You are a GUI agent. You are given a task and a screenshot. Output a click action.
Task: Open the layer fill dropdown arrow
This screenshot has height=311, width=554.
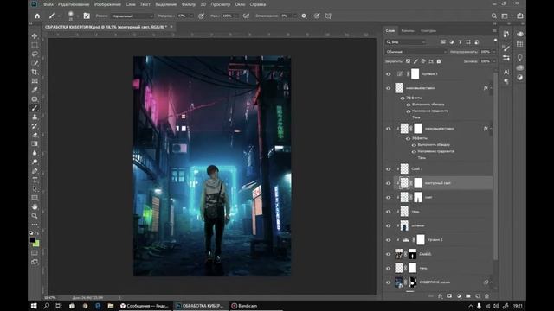(494, 61)
